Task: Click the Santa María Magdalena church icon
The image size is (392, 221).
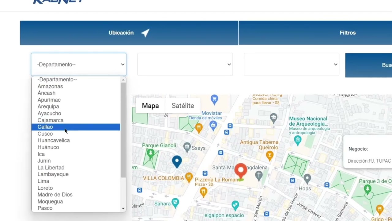Action: 259,176
